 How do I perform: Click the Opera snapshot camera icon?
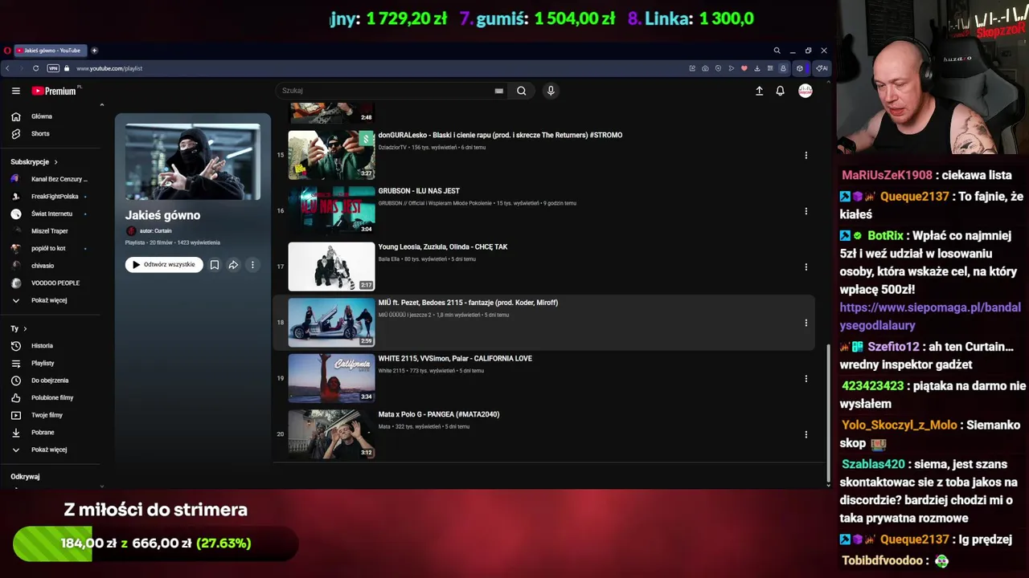(x=705, y=68)
